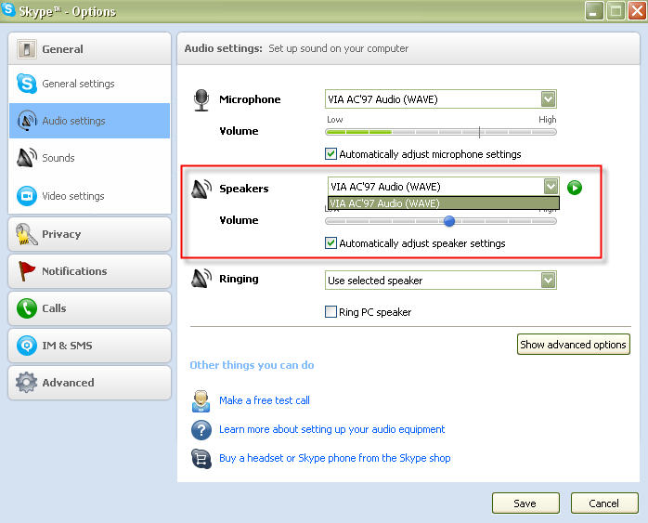Open Learn more about audio equipment link
The height and width of the screenshot is (523, 648).
pyautogui.click(x=331, y=429)
